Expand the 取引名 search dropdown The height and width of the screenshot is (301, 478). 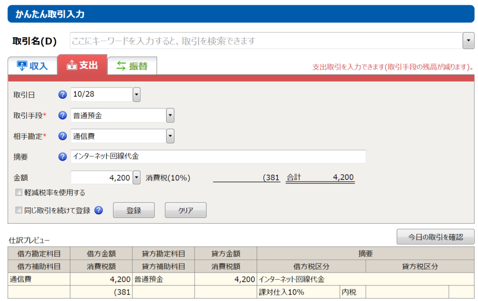[x=468, y=41]
